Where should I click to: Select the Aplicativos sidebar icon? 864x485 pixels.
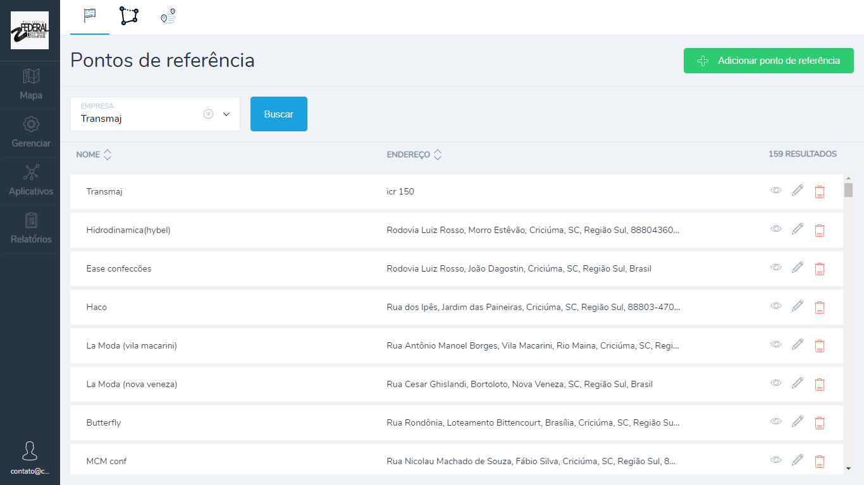coord(30,181)
